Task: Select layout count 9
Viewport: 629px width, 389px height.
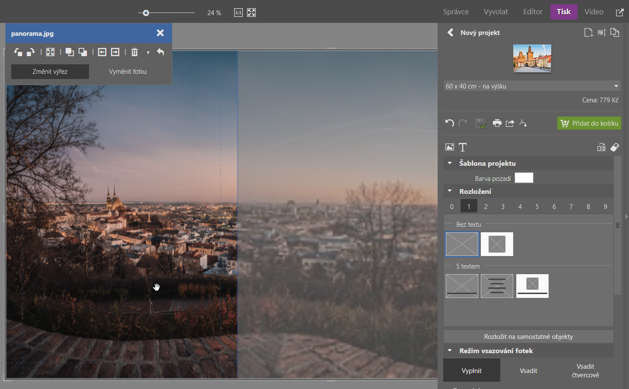Action: click(605, 206)
